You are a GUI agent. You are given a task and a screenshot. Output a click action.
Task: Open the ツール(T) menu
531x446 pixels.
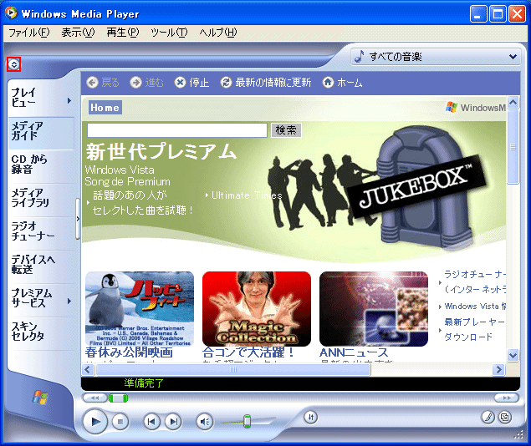(169, 33)
